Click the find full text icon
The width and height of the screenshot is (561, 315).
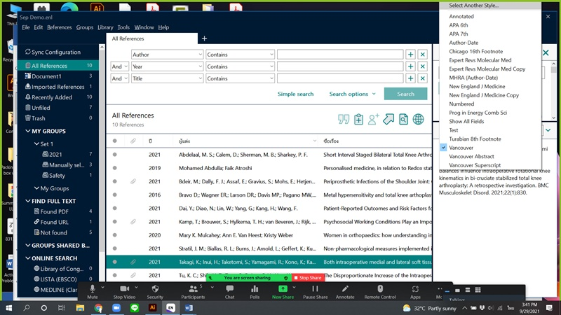click(x=403, y=120)
